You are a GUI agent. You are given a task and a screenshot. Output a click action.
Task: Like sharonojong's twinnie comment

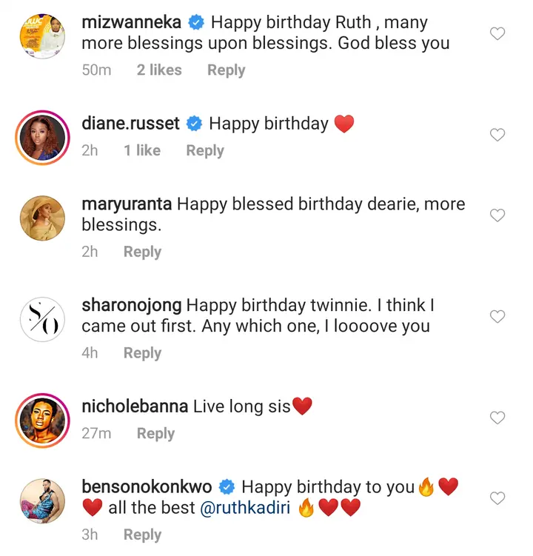tap(498, 317)
